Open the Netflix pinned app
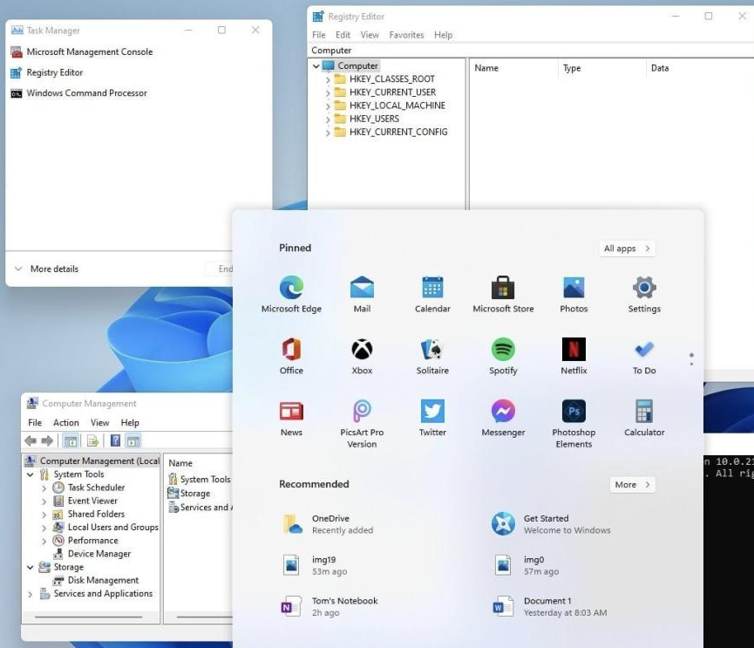This screenshot has height=648, width=754. click(574, 350)
